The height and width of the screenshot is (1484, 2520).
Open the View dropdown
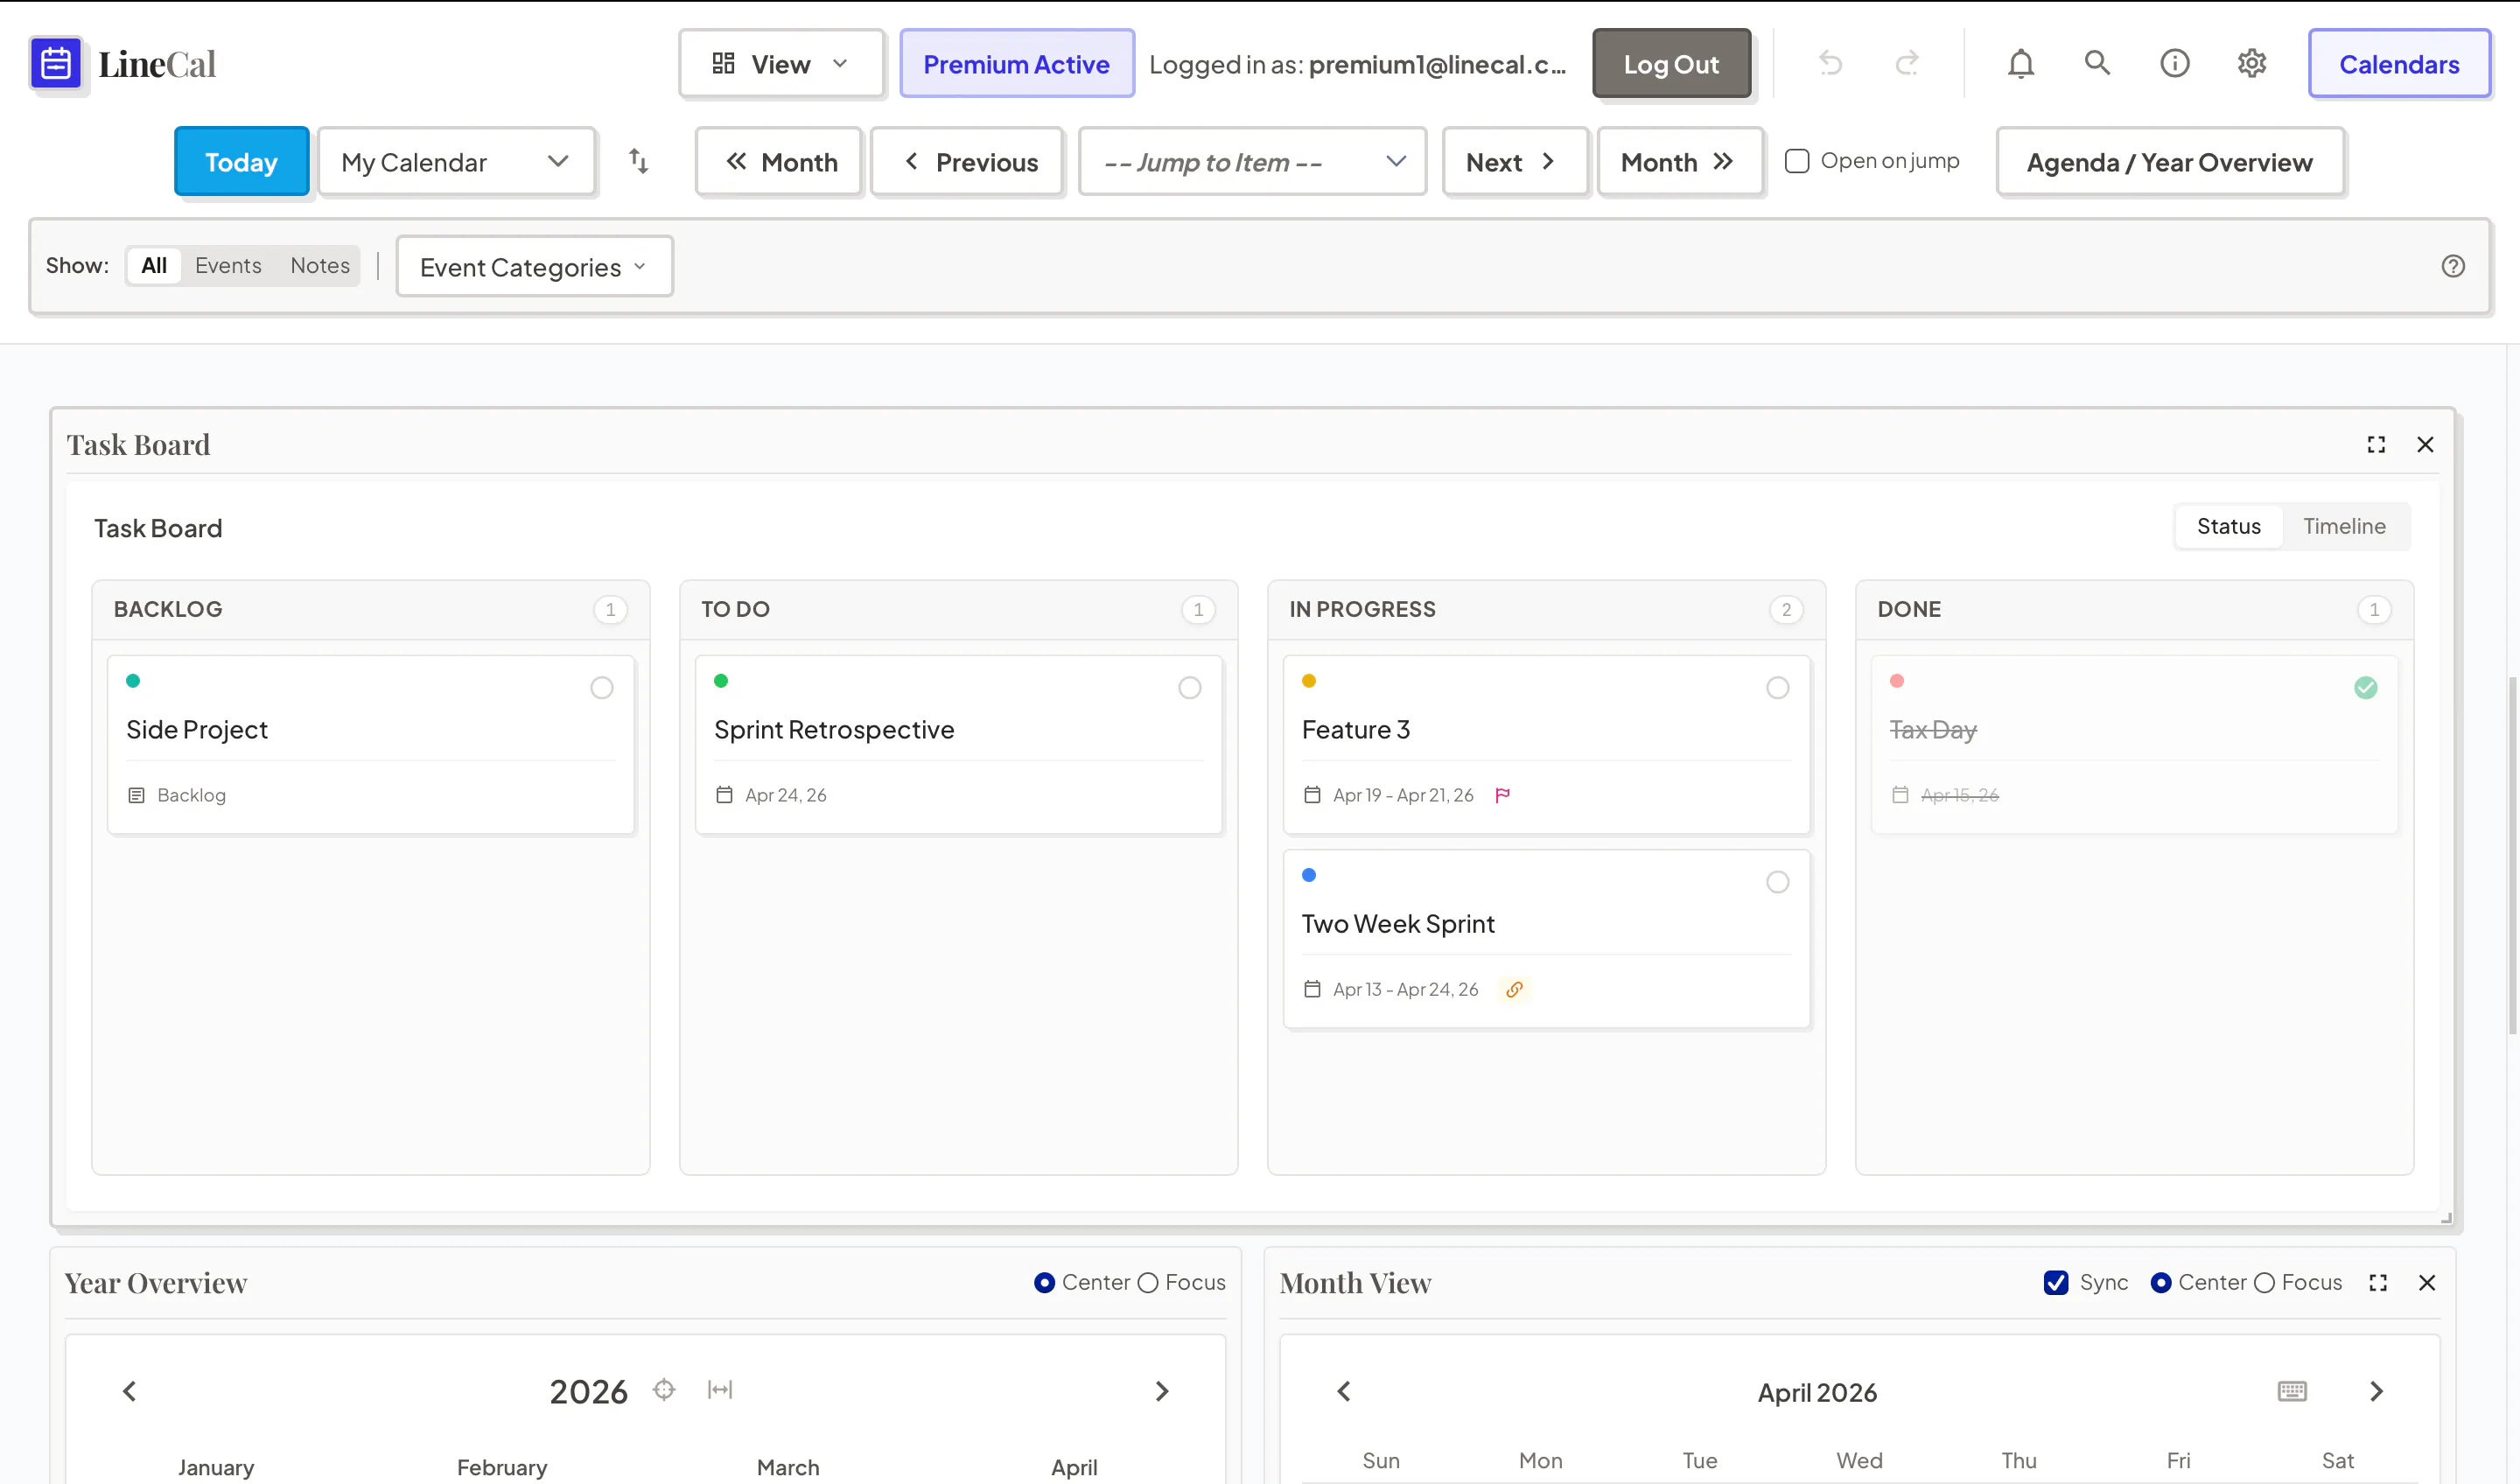tap(781, 64)
